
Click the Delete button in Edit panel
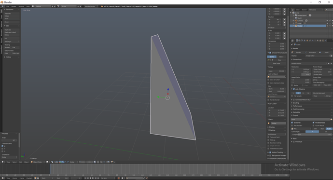coord(12,35)
